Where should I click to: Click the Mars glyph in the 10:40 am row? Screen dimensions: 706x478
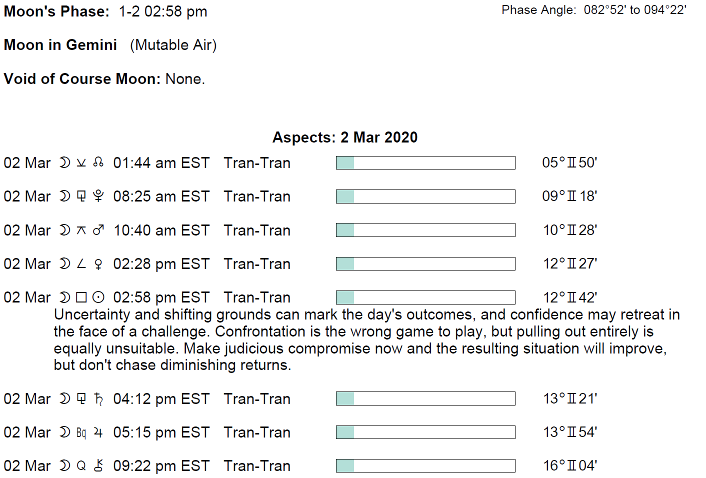pos(98,230)
